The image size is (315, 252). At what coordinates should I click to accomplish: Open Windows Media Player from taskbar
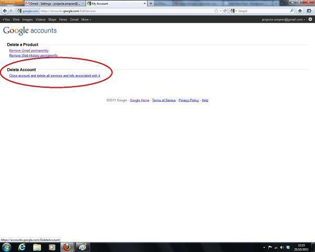(52, 247)
